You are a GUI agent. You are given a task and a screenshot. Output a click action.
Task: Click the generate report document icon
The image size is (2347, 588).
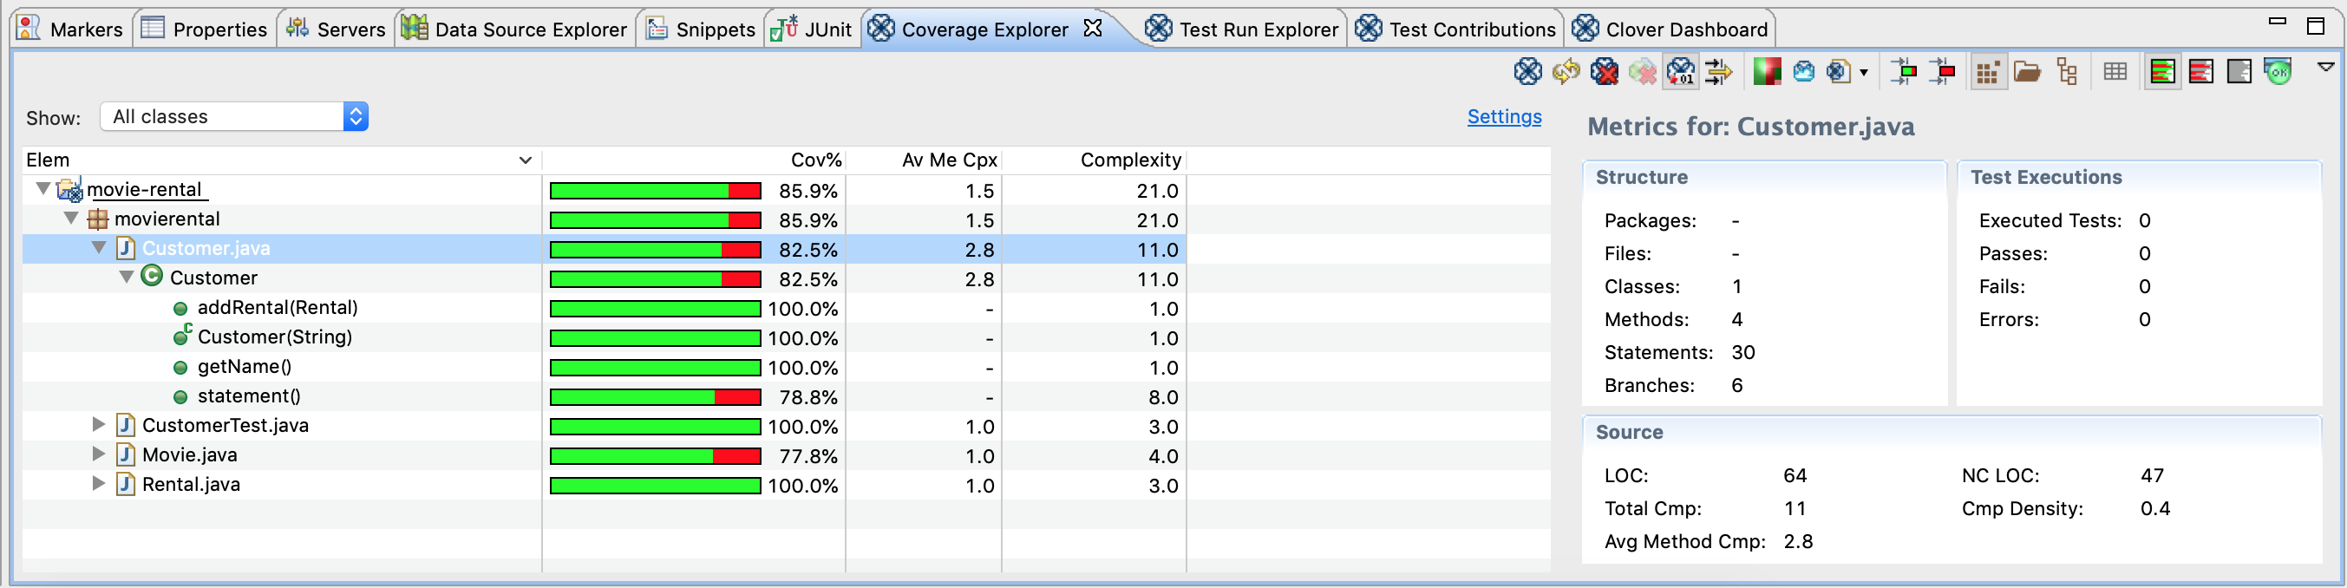pyautogui.click(x=1839, y=71)
